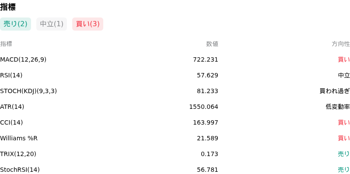Click the 売り signal in TRIX row
The width and height of the screenshot is (350, 174).
click(344, 154)
